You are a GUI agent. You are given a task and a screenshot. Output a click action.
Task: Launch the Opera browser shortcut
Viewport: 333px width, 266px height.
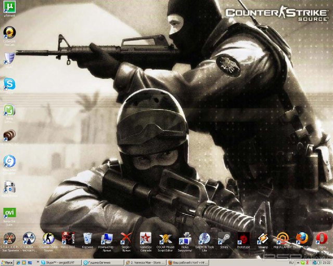321,238
